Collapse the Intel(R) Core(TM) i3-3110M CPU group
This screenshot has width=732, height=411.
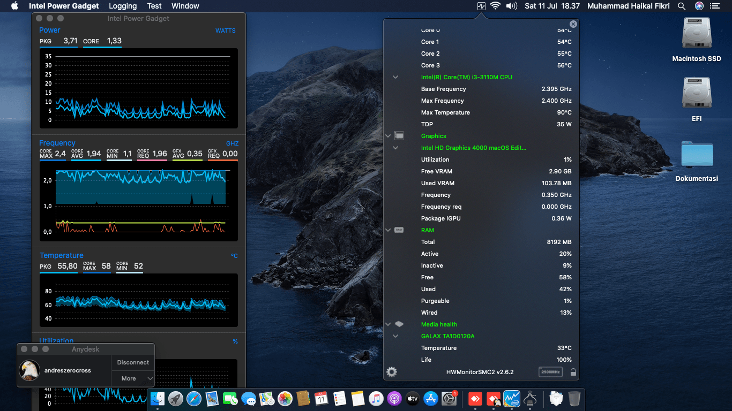(x=395, y=77)
